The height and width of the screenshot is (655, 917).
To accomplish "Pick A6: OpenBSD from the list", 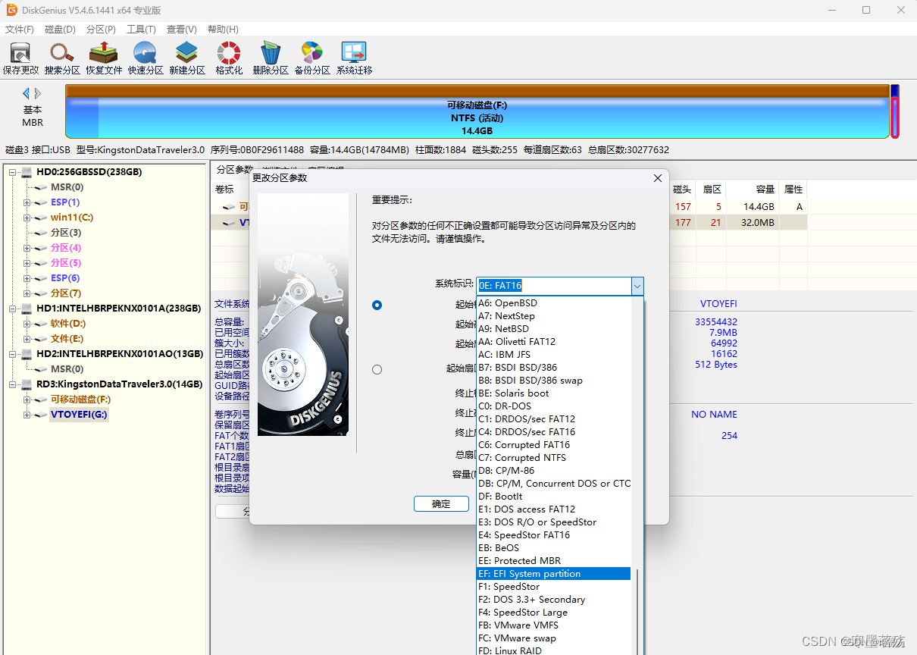I will pos(553,303).
